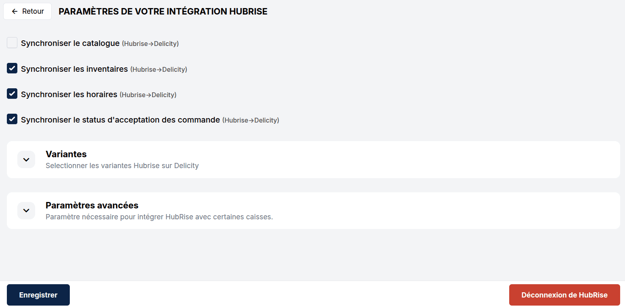Untick the status d'acceptation des commande checkbox

pos(12,119)
